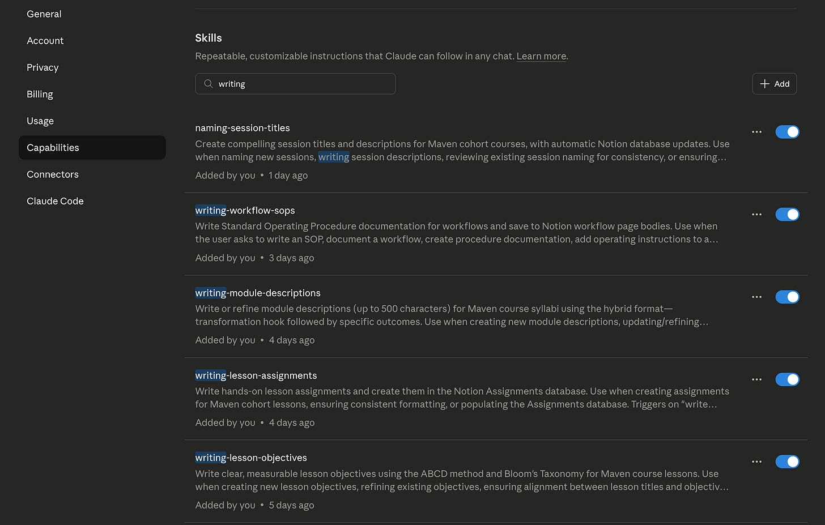Click 'Added by you • 1 day ago' text
This screenshot has height=525, width=825.
252,176
